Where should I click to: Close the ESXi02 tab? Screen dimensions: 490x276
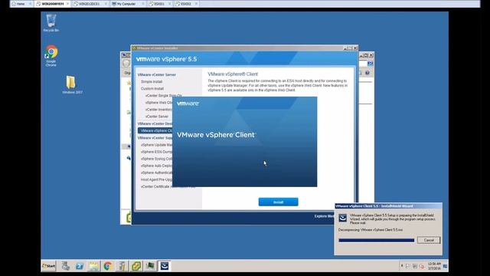196,4
